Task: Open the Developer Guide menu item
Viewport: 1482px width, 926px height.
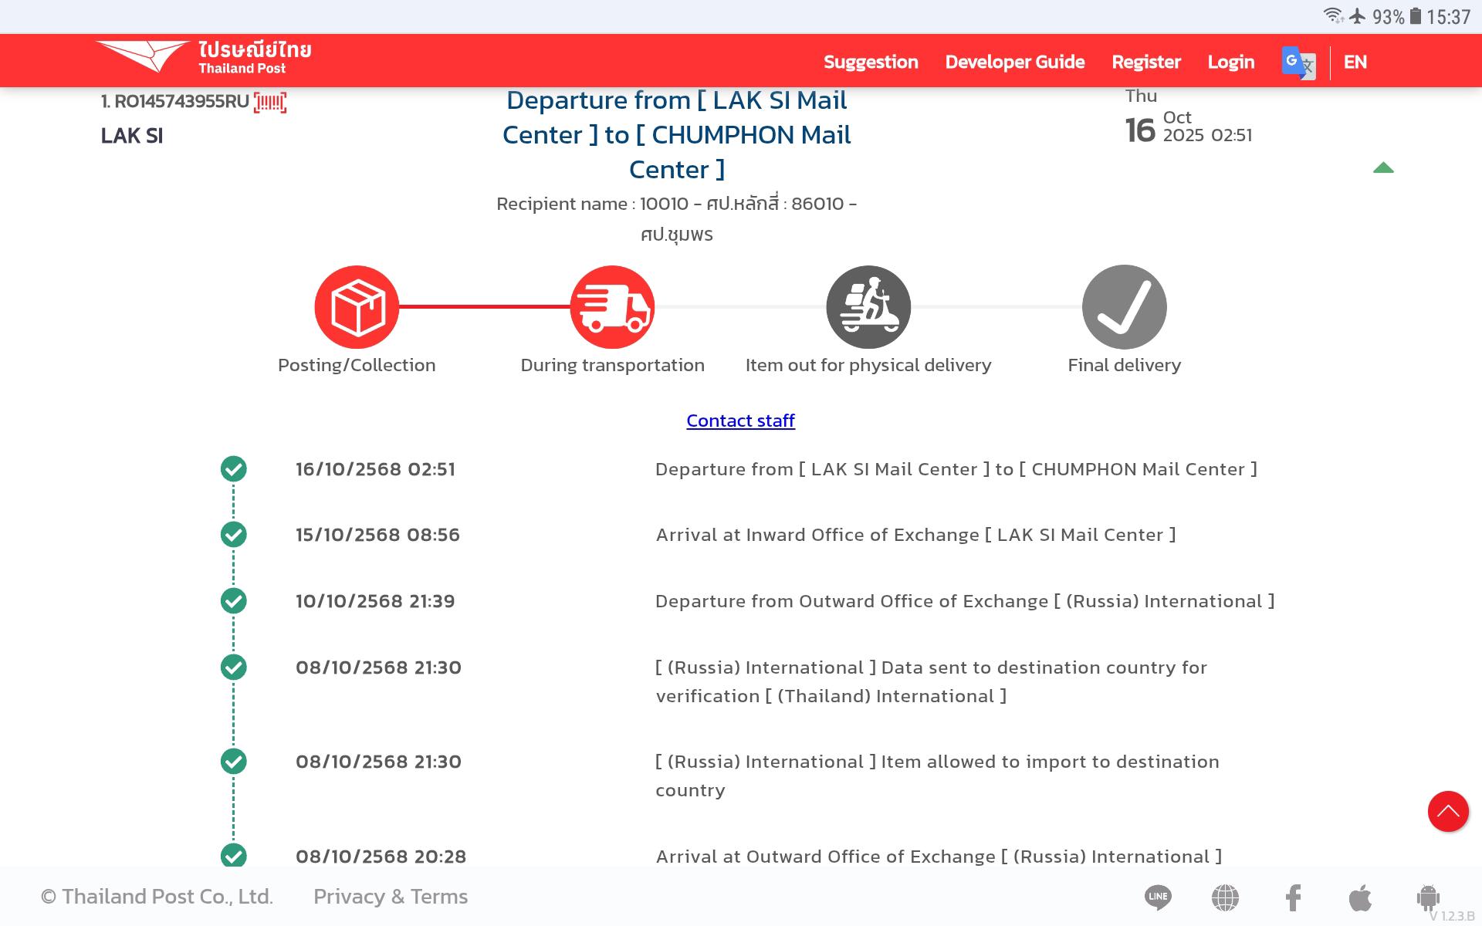Action: coord(1015,62)
